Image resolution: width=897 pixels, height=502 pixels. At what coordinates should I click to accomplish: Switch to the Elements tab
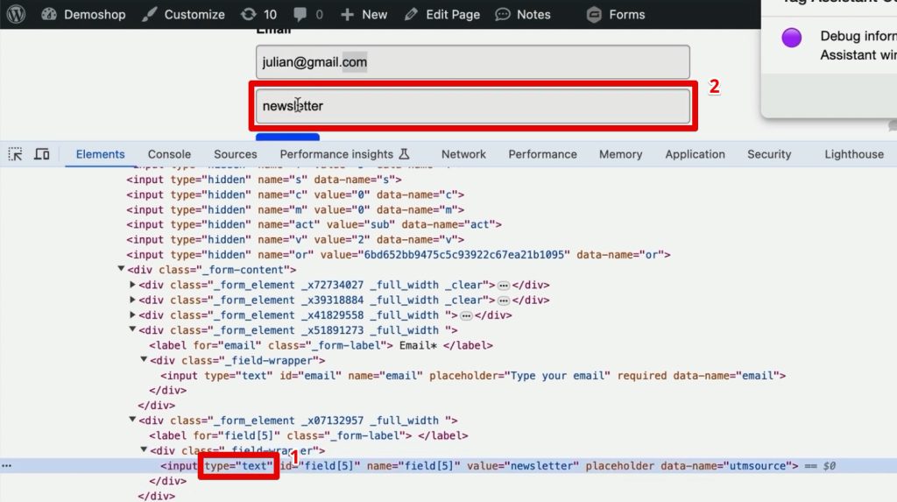coord(100,154)
